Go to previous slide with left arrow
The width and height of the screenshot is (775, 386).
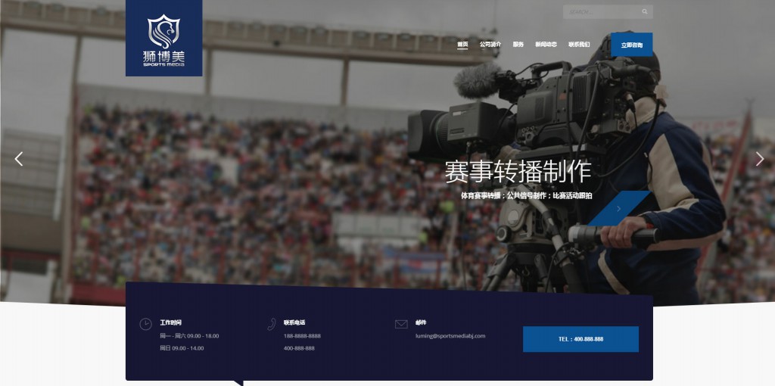coord(19,159)
